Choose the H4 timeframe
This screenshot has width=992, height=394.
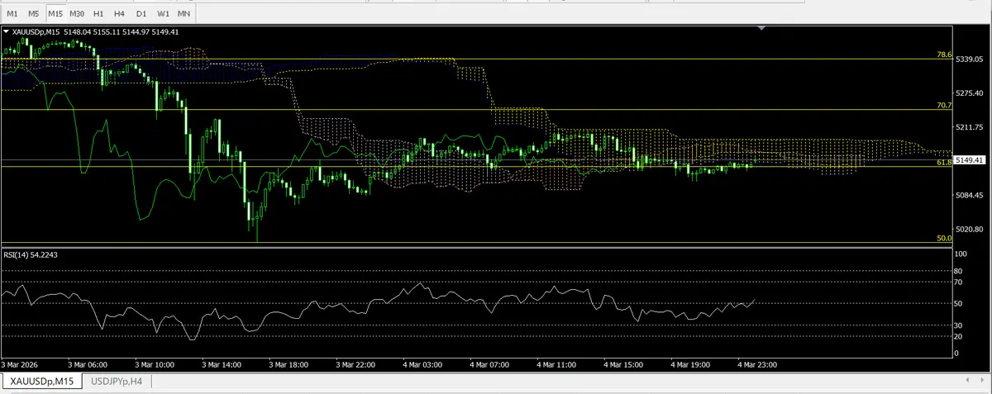pyautogui.click(x=120, y=14)
